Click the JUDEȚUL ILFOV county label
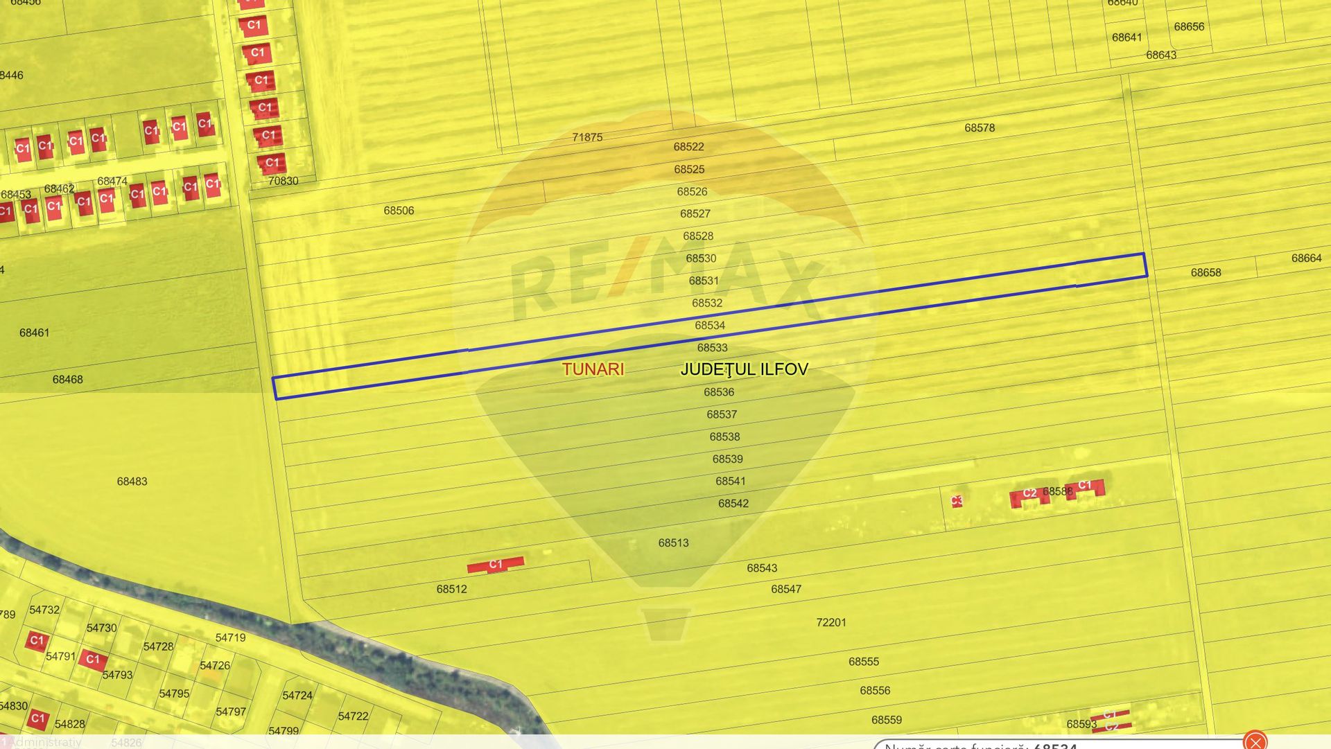The width and height of the screenshot is (1331, 749). (x=744, y=369)
